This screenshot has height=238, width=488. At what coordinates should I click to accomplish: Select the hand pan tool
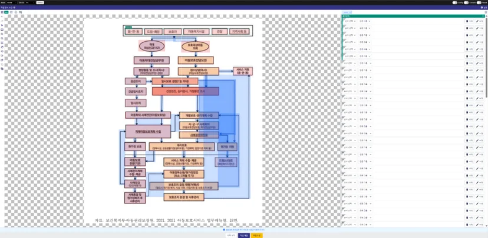point(2,47)
